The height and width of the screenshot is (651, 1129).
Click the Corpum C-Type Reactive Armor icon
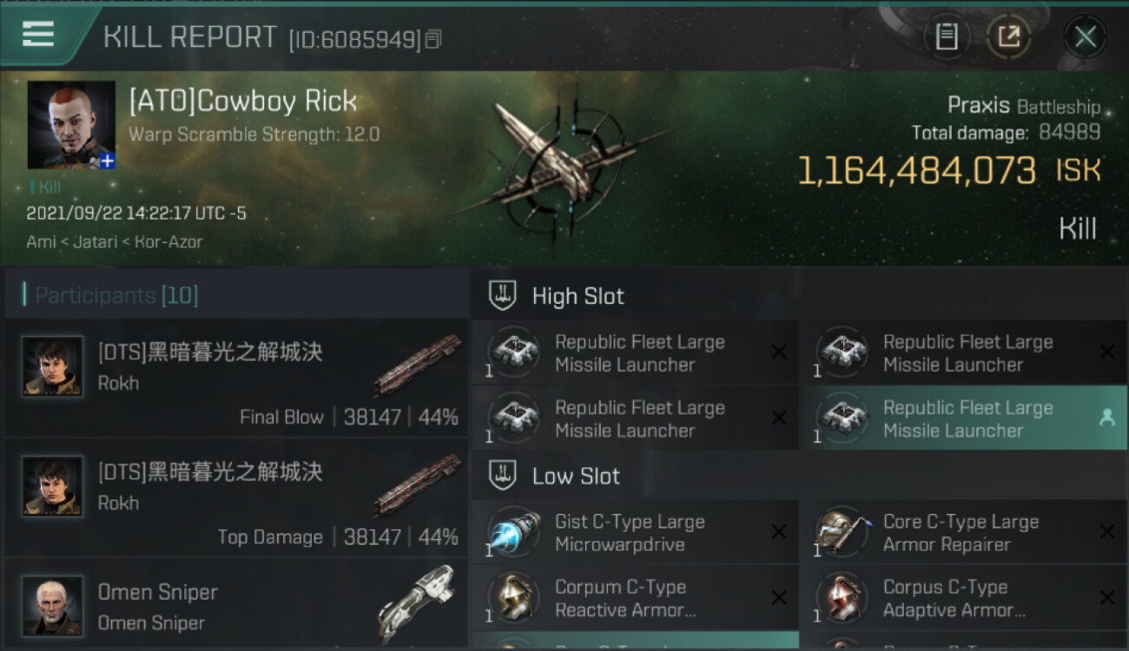(x=513, y=597)
